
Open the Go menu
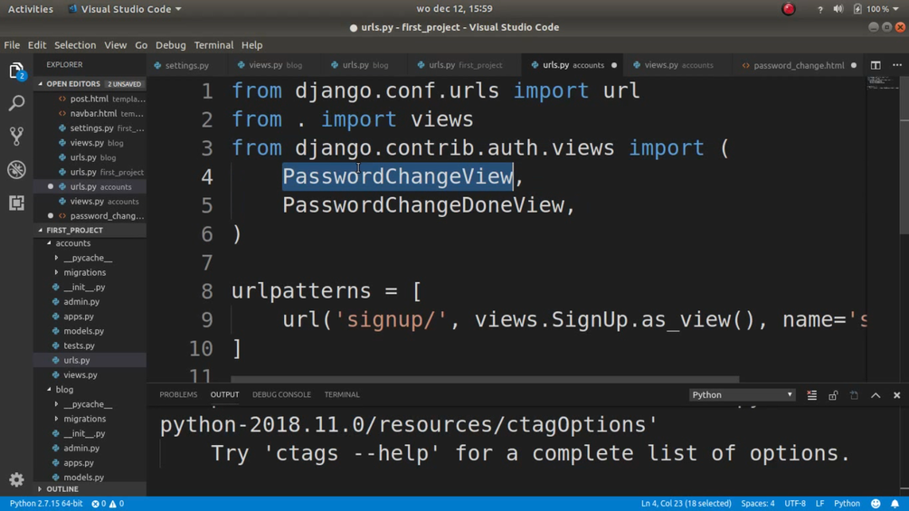coord(141,45)
